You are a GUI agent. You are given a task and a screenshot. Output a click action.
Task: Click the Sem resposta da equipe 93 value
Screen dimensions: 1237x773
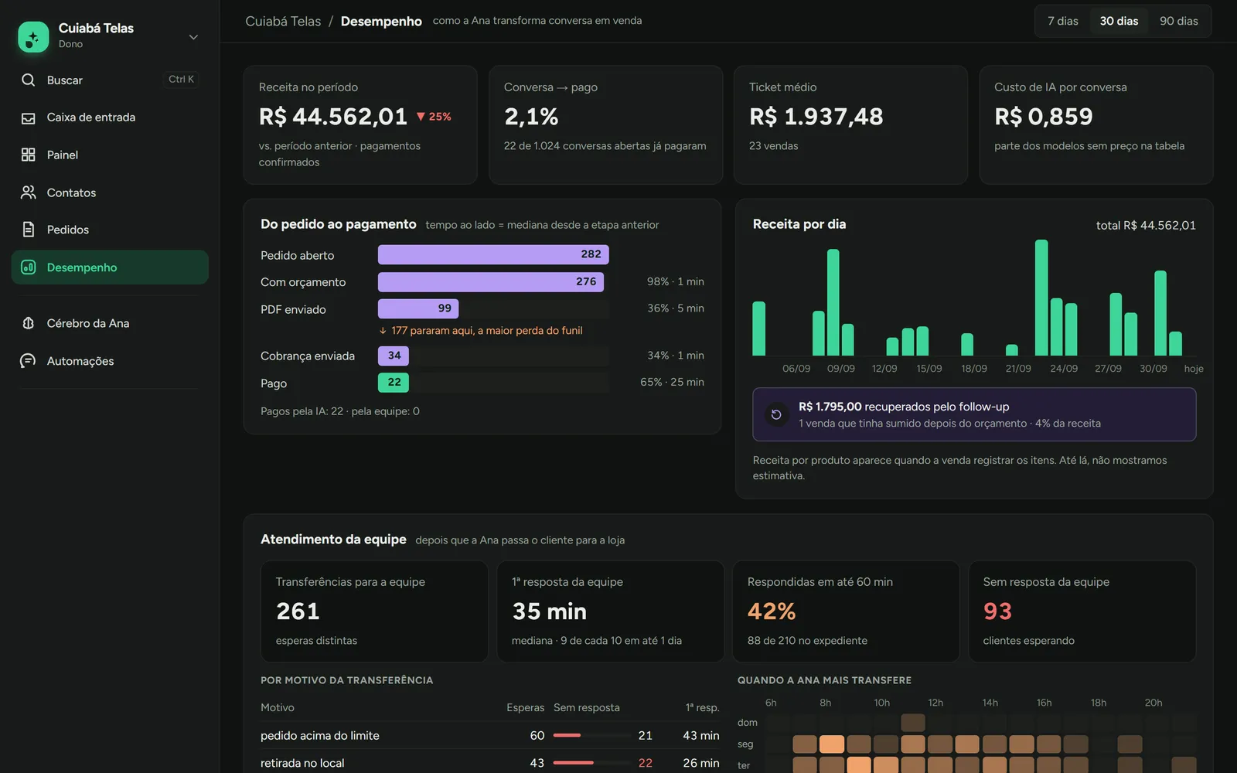point(997,611)
